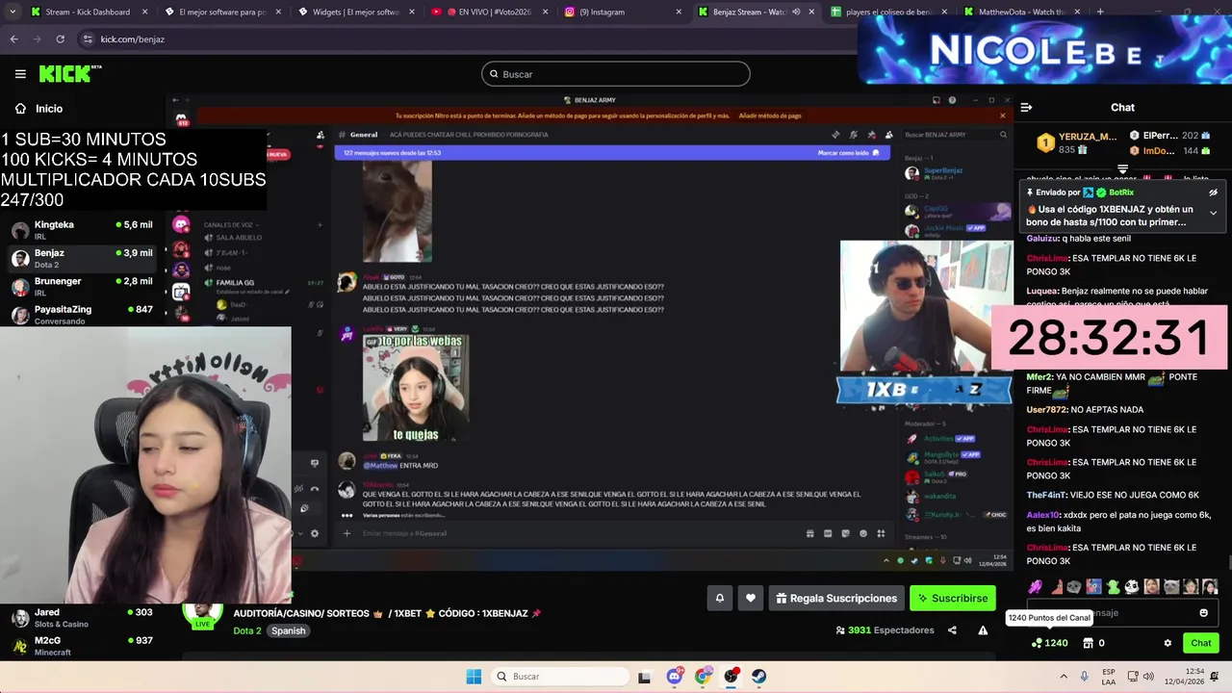Open M2cG channel in sidebar
This screenshot has height=693, width=1232.
(x=81, y=645)
